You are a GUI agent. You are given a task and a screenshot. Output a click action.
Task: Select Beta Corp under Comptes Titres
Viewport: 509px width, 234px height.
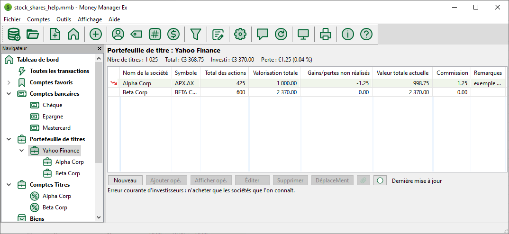[55, 207]
